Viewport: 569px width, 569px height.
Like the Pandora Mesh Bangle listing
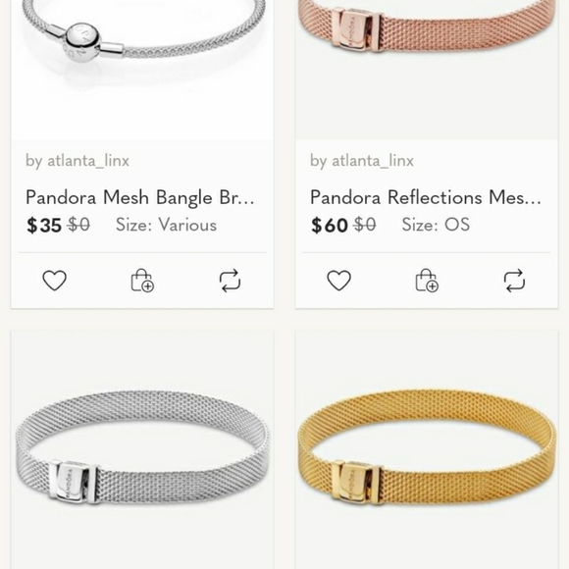(54, 281)
